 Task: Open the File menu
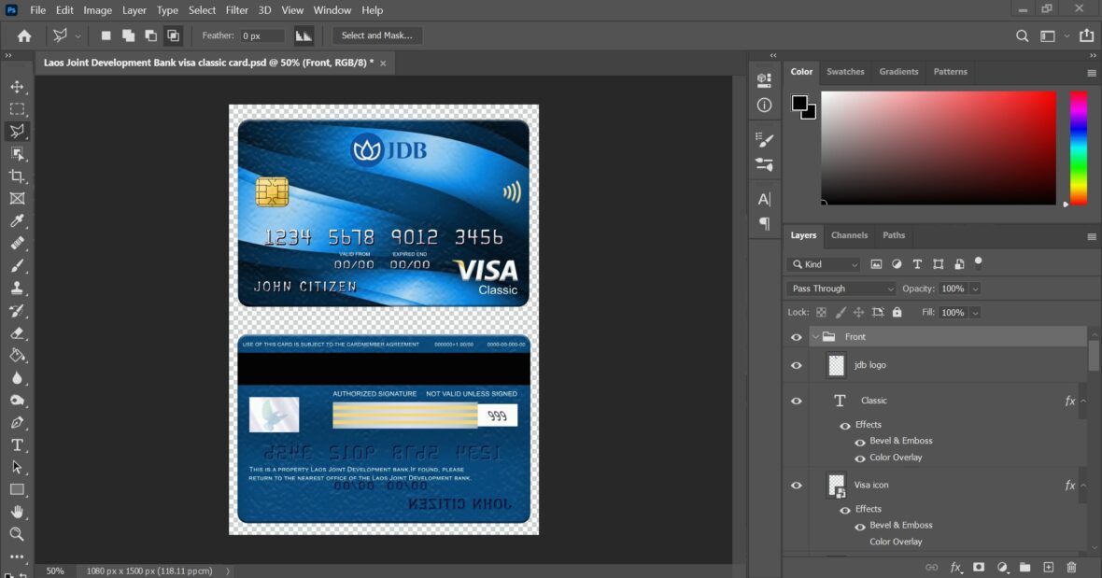(38, 10)
